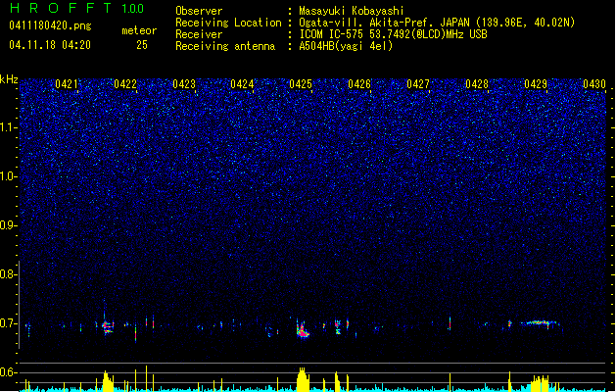Click the 0428 time marker
This screenshot has width=616, height=392.
pos(477,84)
